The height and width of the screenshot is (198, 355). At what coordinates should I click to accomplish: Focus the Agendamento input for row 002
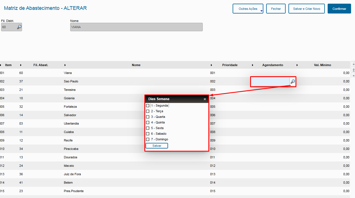tap(270, 82)
